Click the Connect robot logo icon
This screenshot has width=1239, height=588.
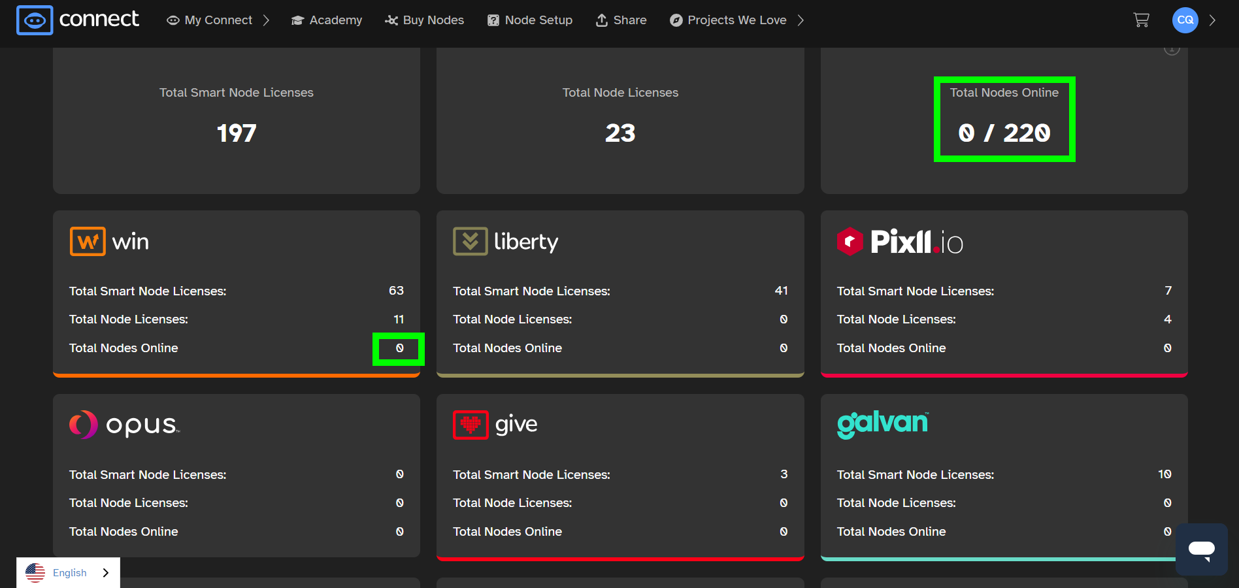point(35,20)
